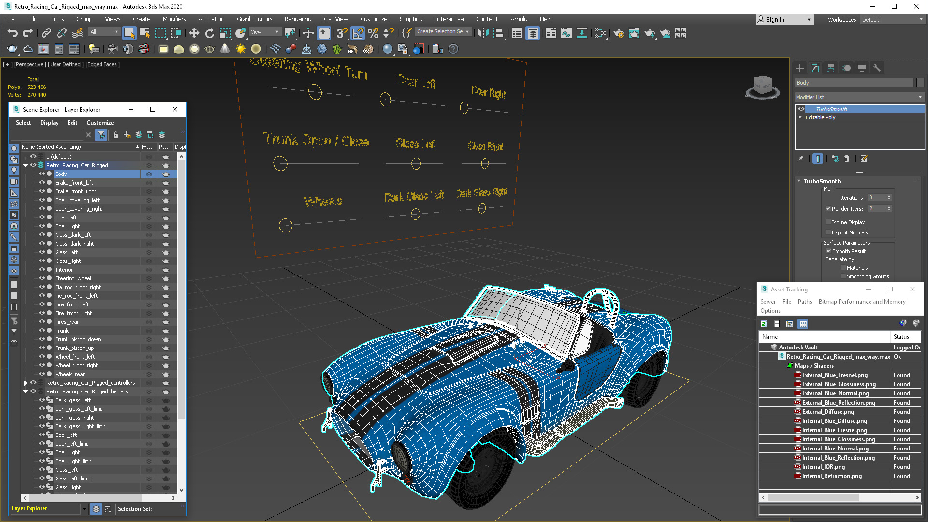
Task: Open the Modifier List dropdown
Action: pyautogui.click(x=859, y=97)
